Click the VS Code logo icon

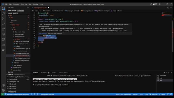coord(2,4)
